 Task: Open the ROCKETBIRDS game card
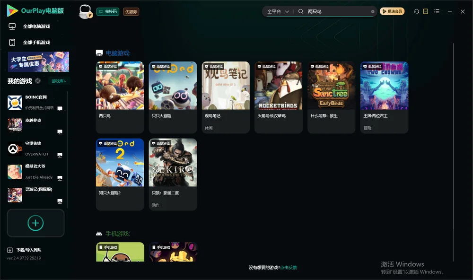click(x=279, y=97)
